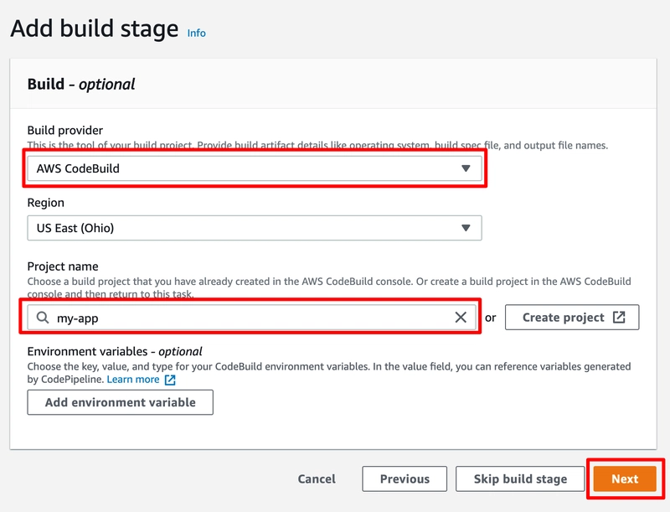Proceed by clicking the orange Next button
The image size is (670, 512).
625,479
